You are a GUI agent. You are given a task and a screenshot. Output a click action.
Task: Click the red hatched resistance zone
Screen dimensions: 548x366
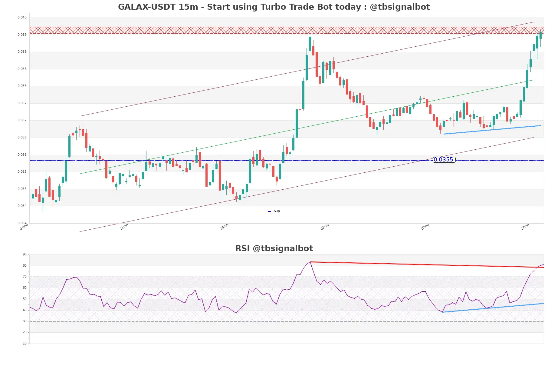287,30
